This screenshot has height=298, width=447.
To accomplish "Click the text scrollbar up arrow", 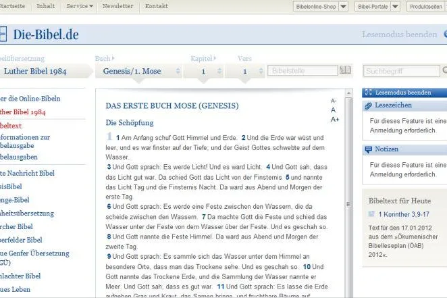I will tap(348, 93).
